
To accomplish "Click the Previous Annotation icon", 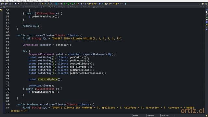I will (110, 4).
